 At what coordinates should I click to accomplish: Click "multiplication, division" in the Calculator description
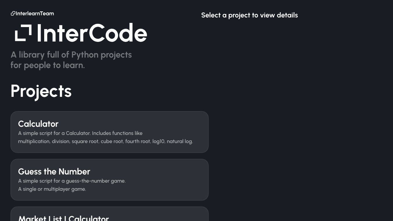coord(44,141)
